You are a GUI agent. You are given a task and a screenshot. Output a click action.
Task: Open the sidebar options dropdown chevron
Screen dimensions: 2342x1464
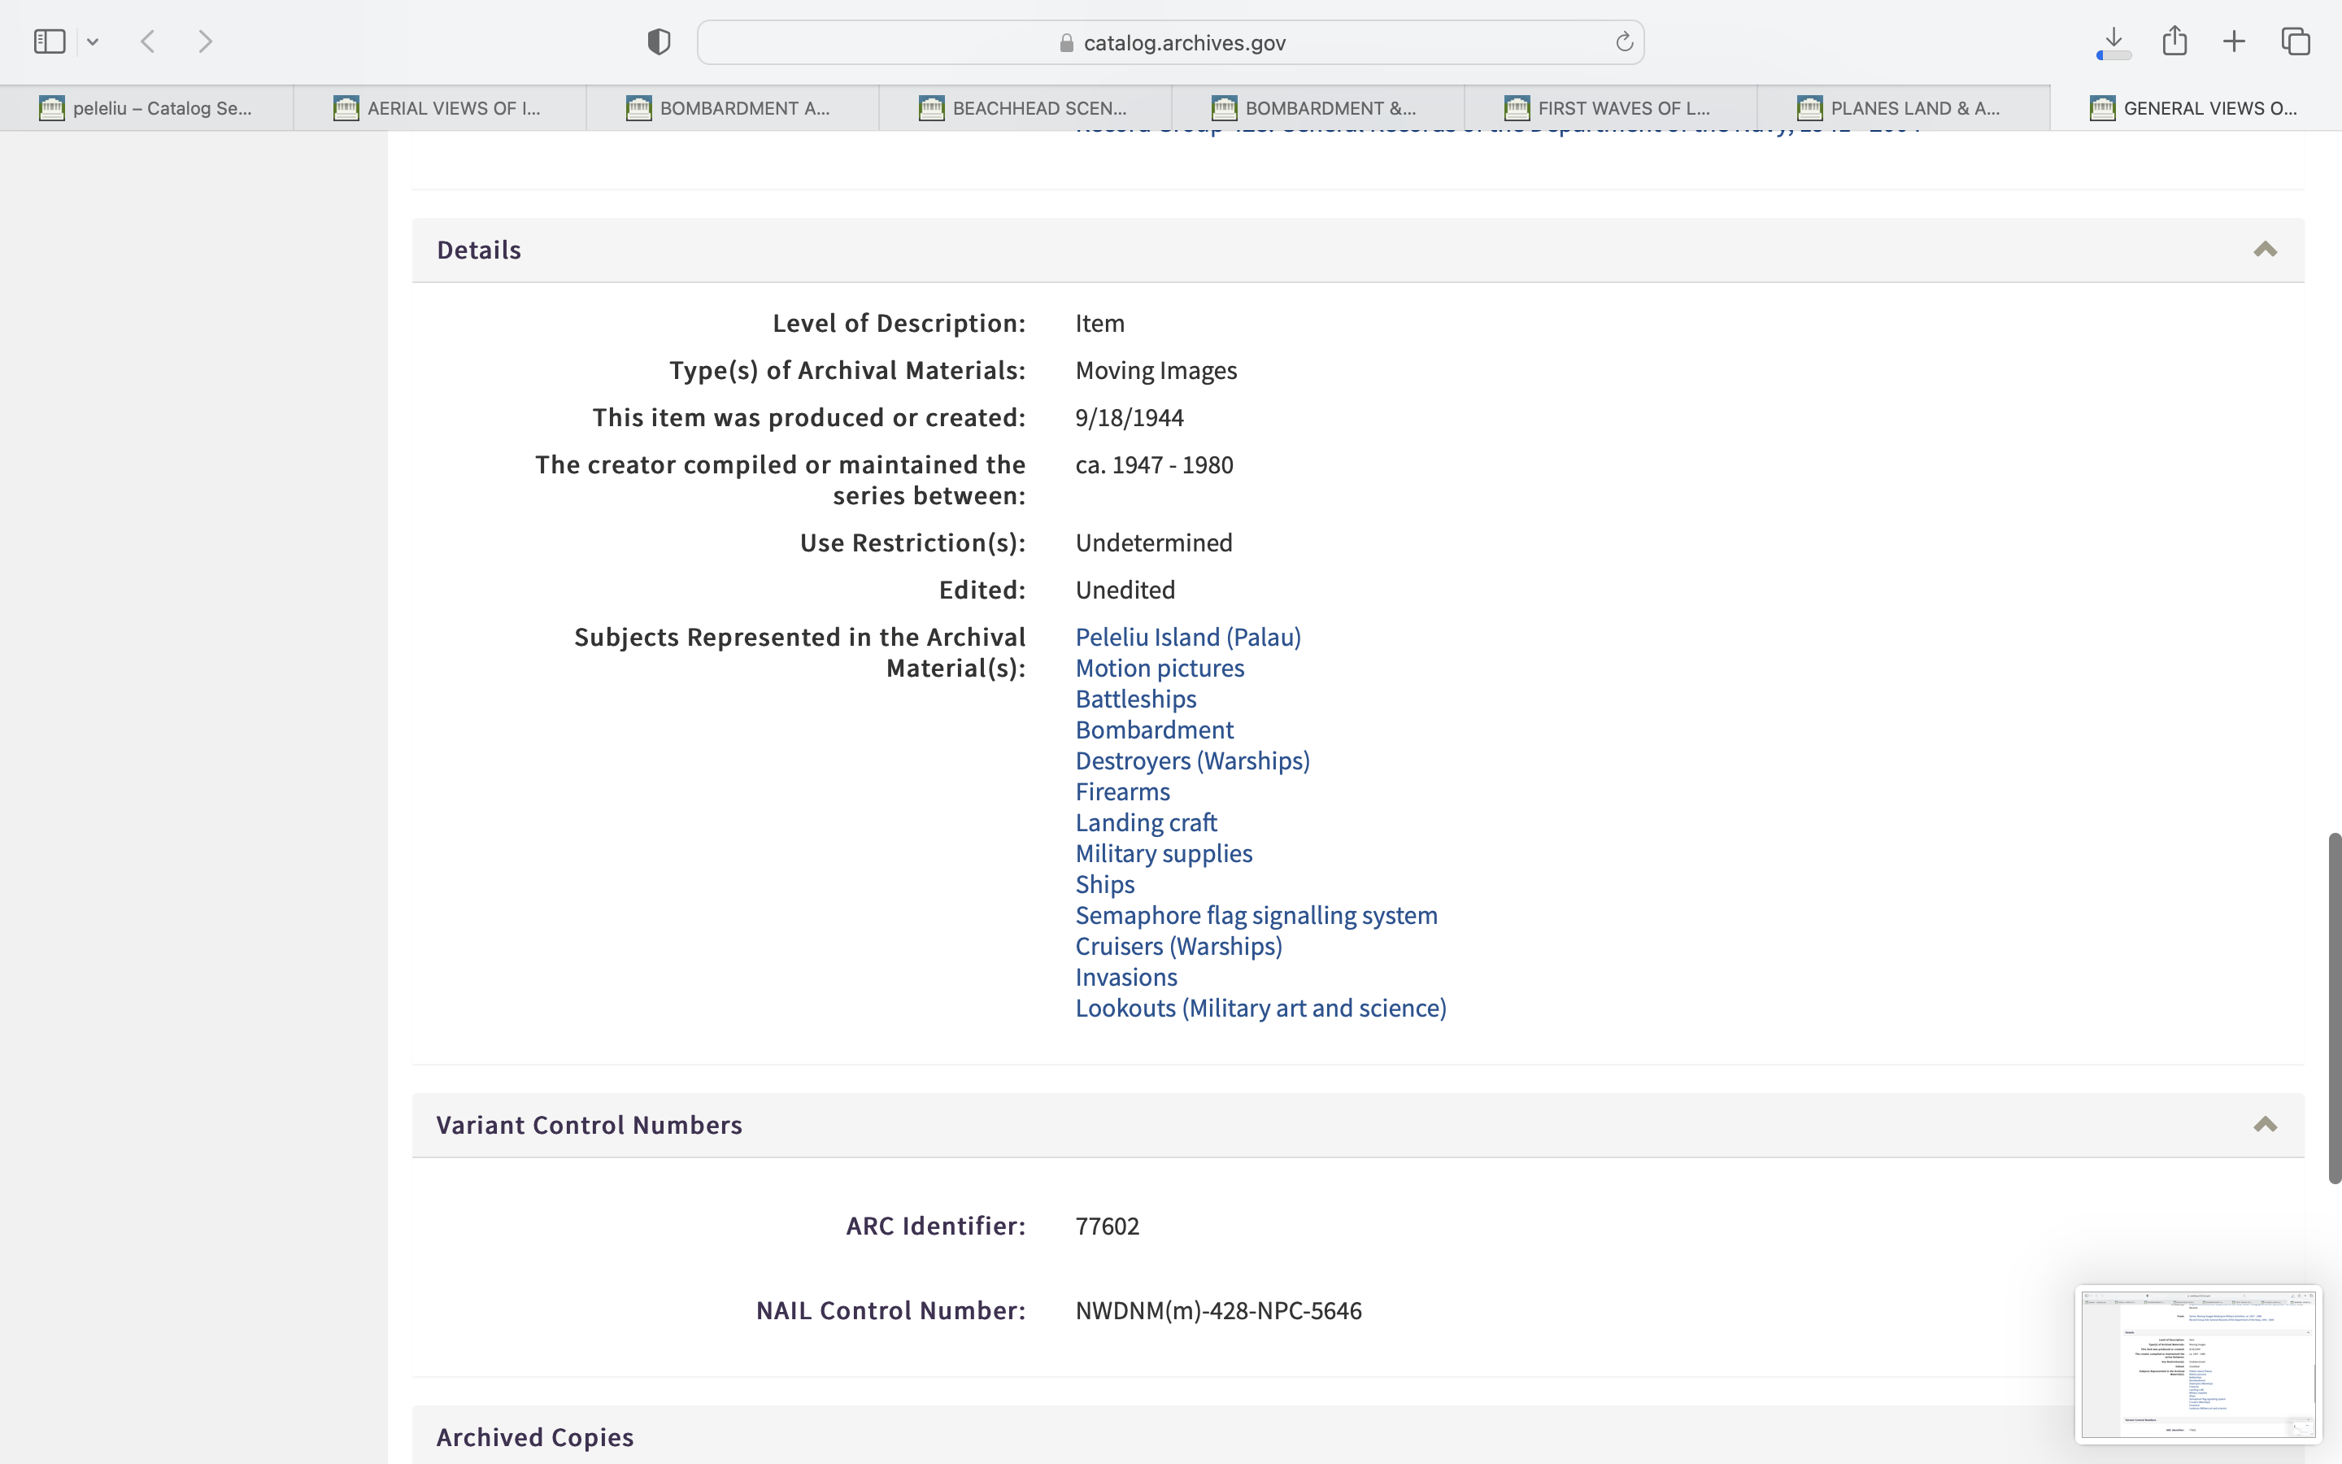pyautogui.click(x=93, y=41)
